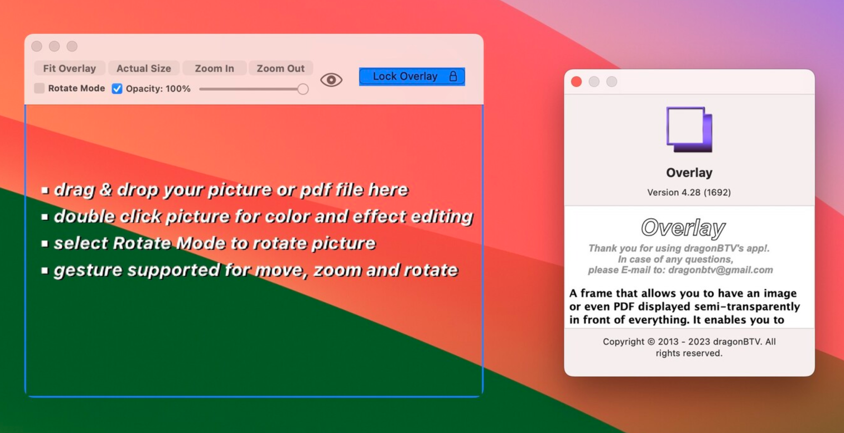The image size is (844, 433).
Task: Click 'gesture supported for move, zoom' text
Action: coord(256,270)
